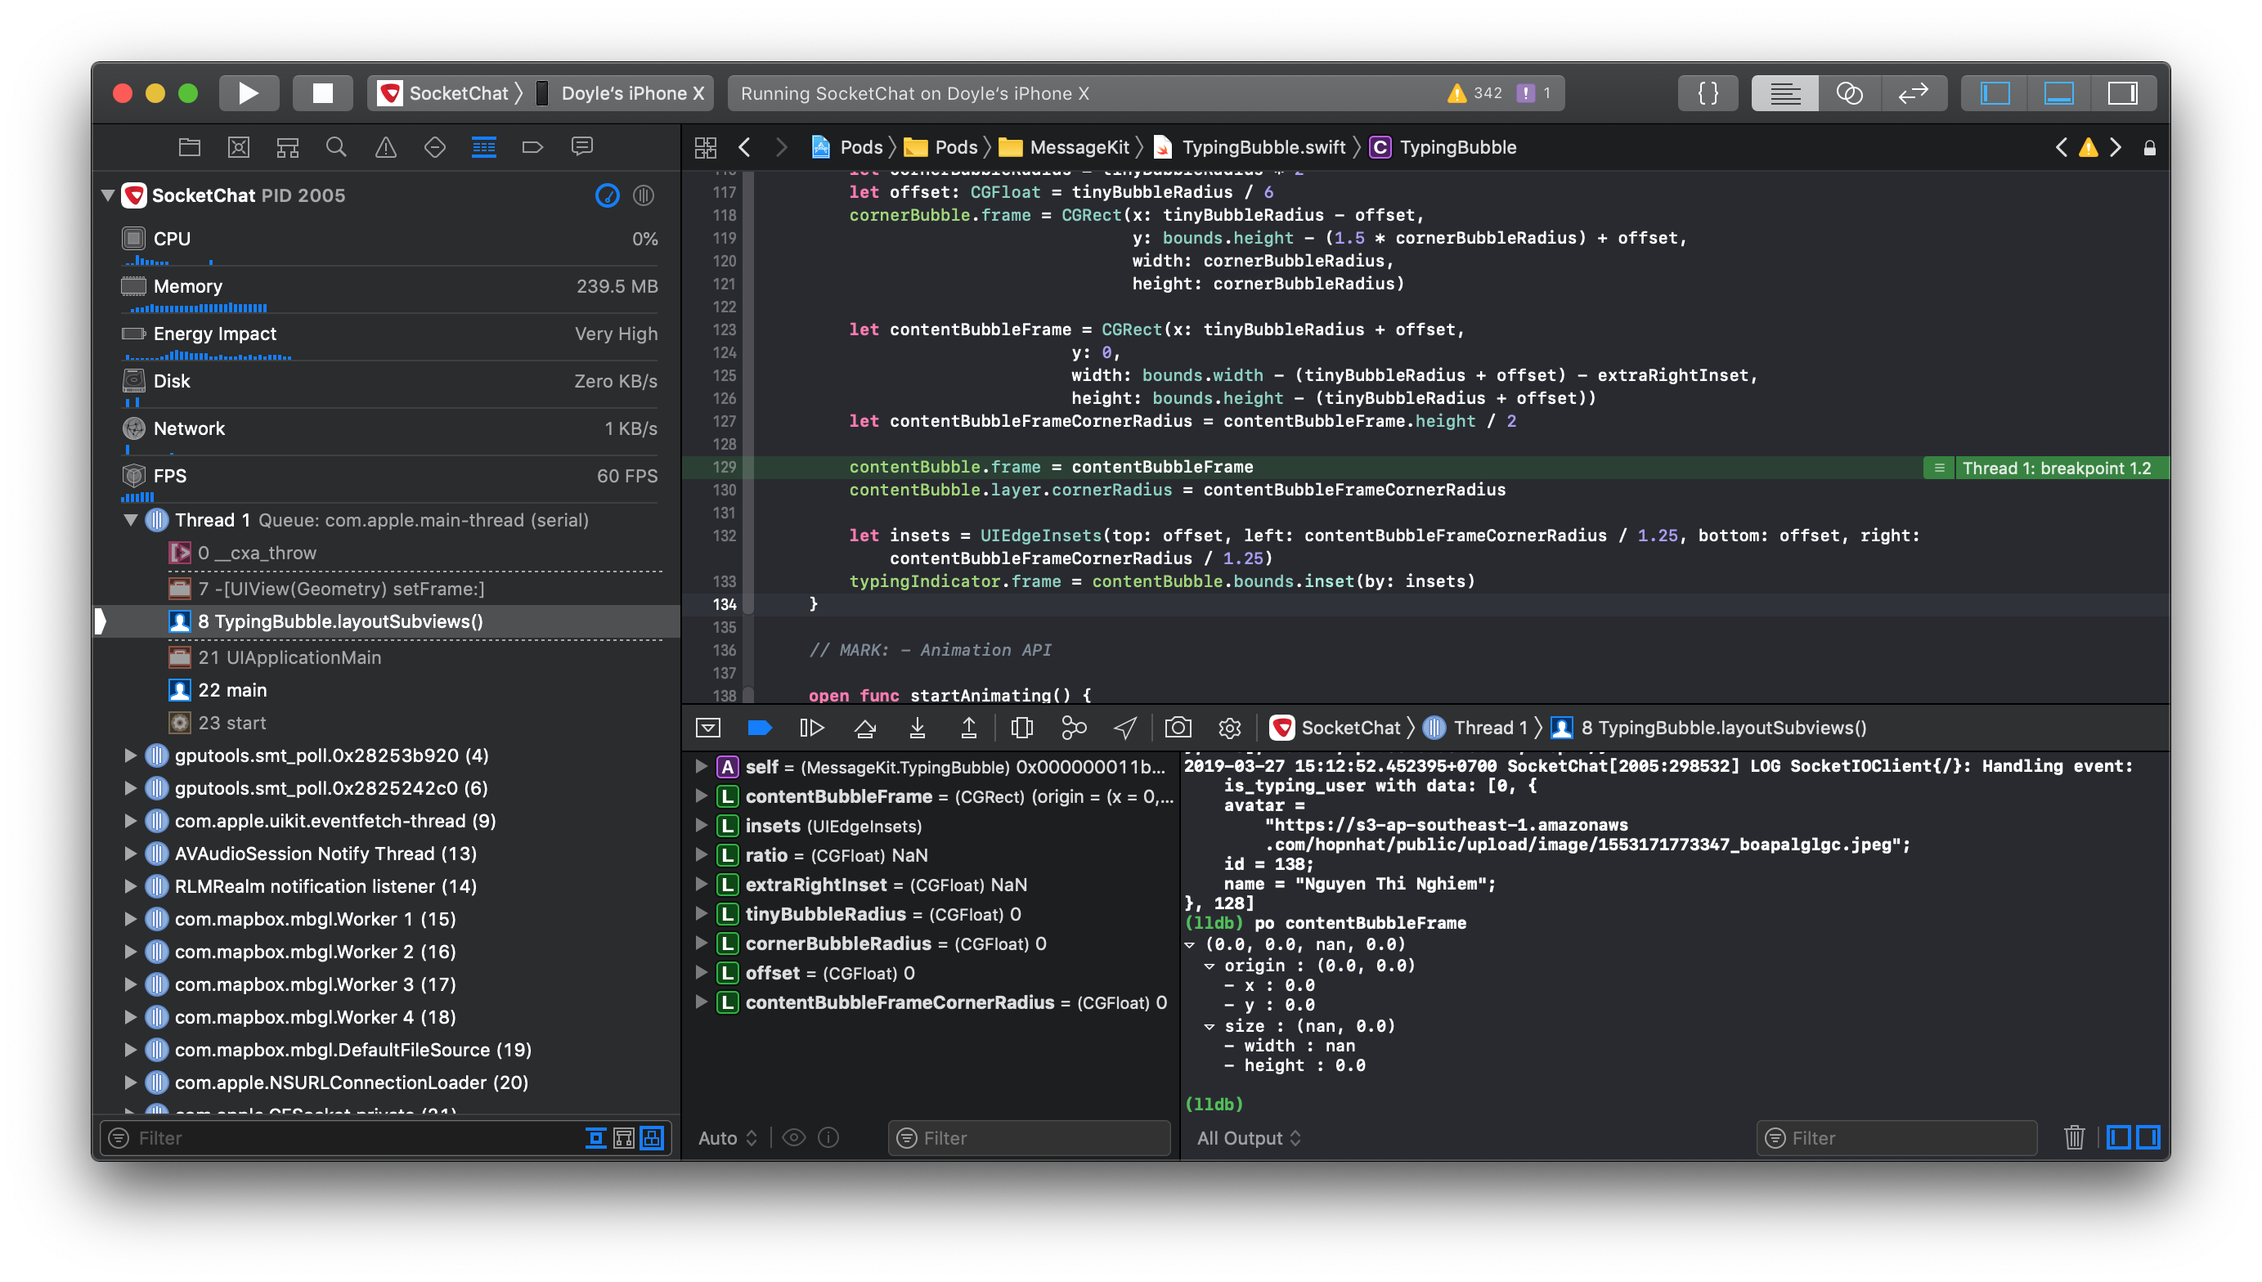Select stack frame 0 __cxa_throw
The height and width of the screenshot is (1282, 2262).
pos(257,553)
